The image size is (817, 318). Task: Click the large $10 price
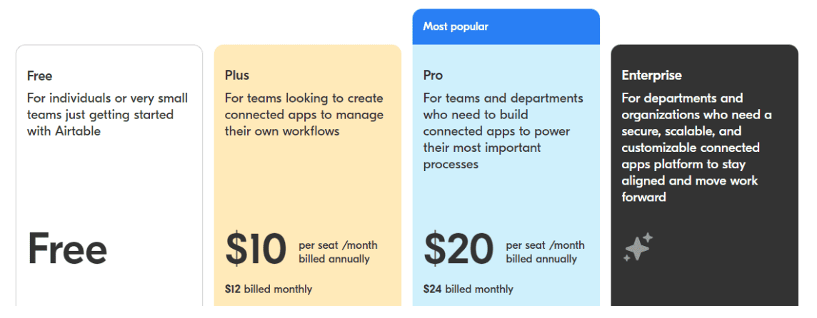click(x=256, y=249)
